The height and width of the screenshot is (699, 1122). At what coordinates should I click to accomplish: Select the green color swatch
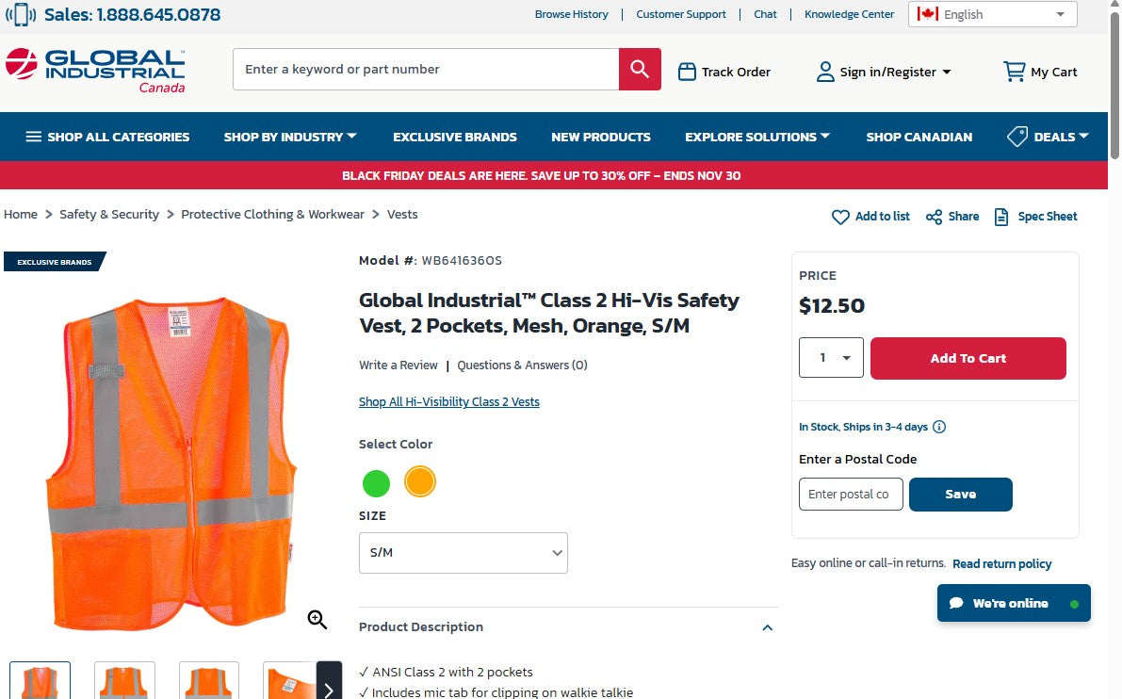(376, 482)
